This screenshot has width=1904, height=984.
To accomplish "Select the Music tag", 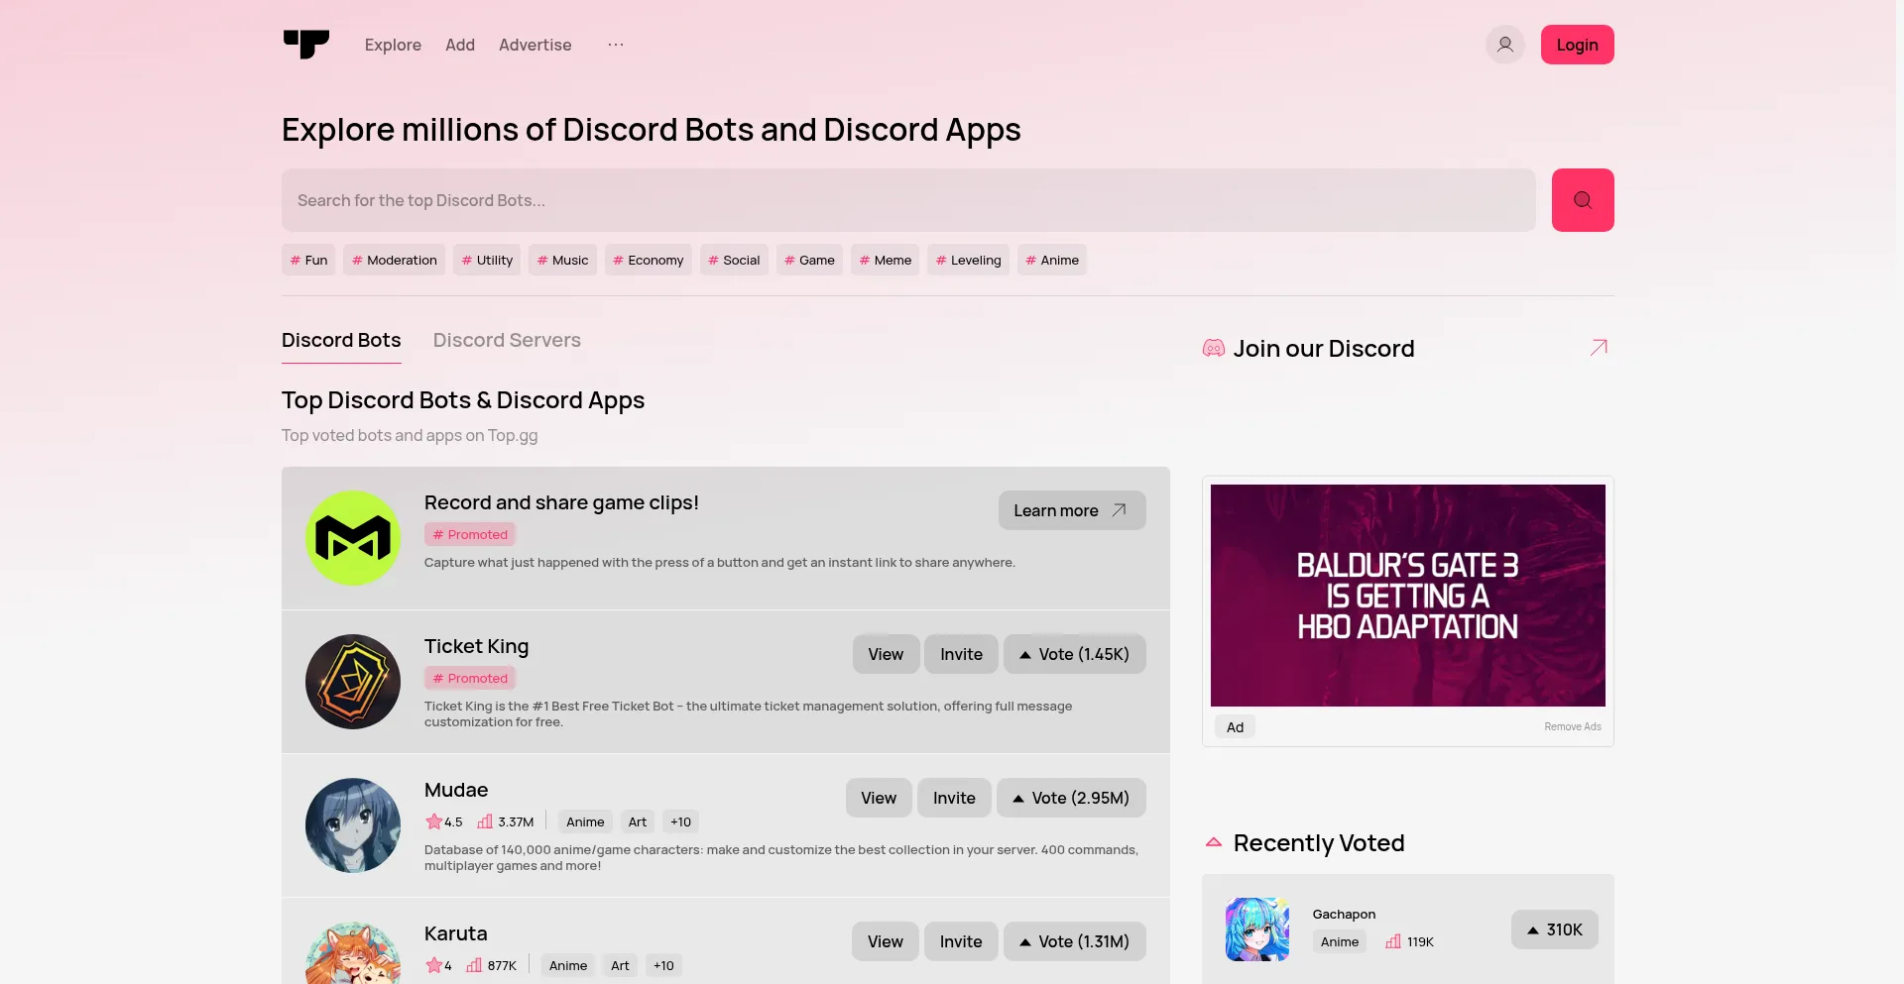I will click(x=562, y=260).
